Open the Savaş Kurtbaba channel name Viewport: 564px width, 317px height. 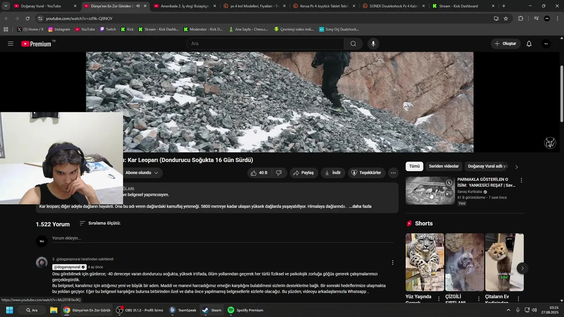tap(470, 192)
